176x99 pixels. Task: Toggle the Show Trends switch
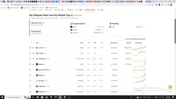[x=72, y=15]
